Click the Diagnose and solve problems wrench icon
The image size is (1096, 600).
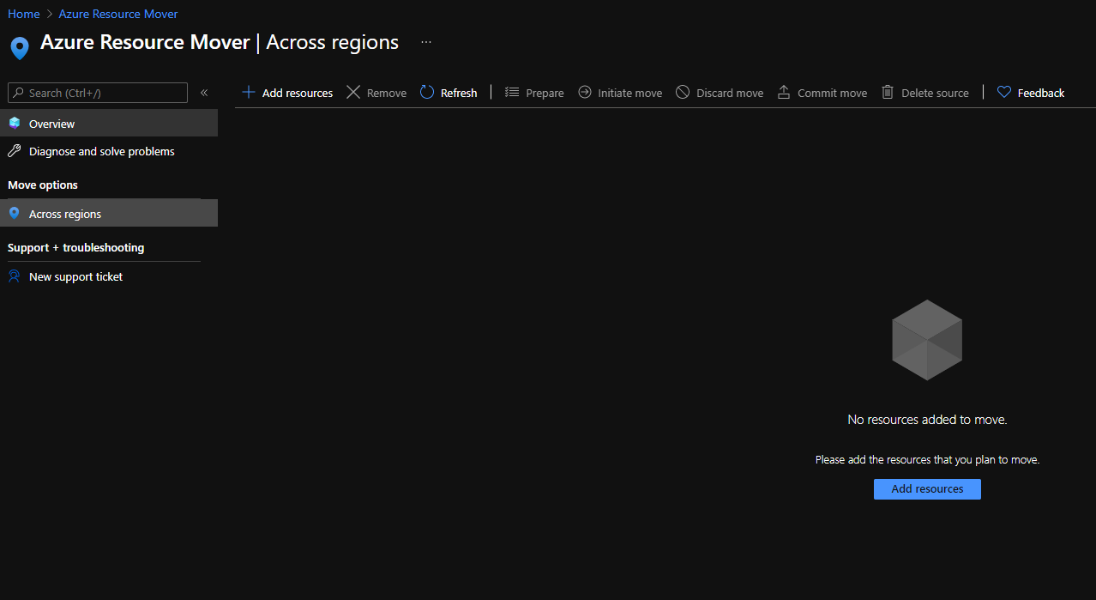(x=15, y=151)
